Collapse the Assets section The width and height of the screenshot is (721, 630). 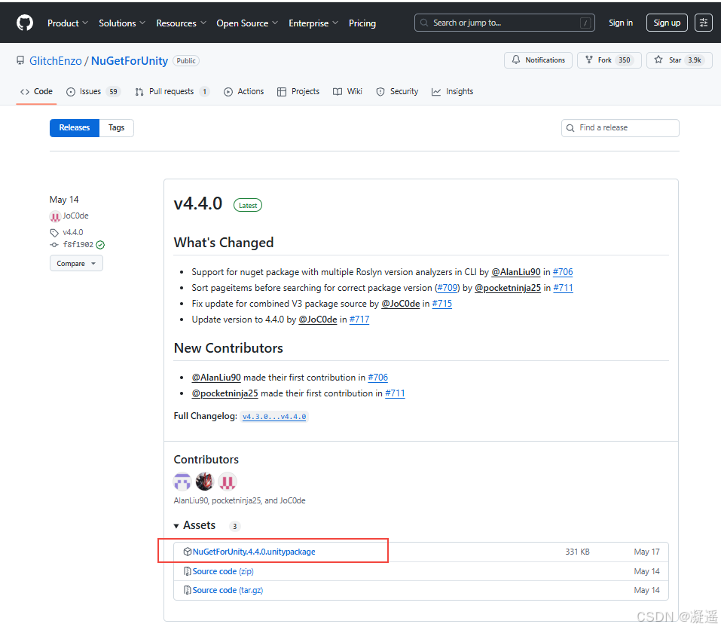[x=194, y=525]
